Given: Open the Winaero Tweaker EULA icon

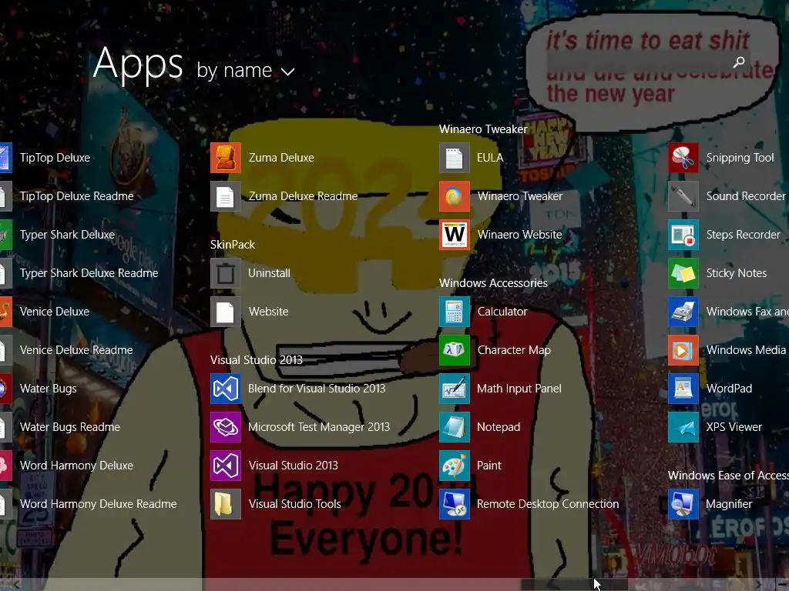Looking at the screenshot, I should click(455, 158).
